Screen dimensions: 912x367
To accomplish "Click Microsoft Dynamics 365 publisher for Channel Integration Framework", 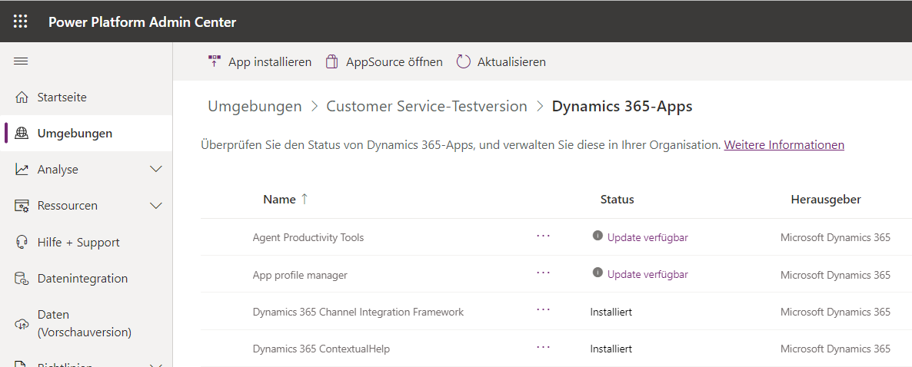I will (x=835, y=312).
